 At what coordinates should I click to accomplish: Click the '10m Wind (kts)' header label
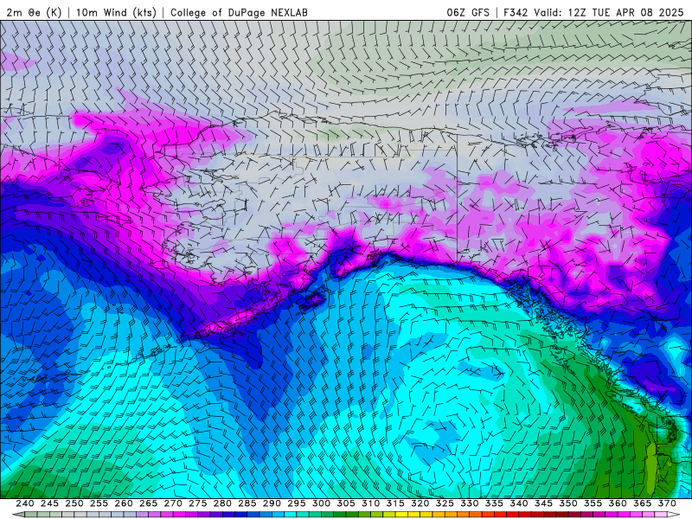116,13
